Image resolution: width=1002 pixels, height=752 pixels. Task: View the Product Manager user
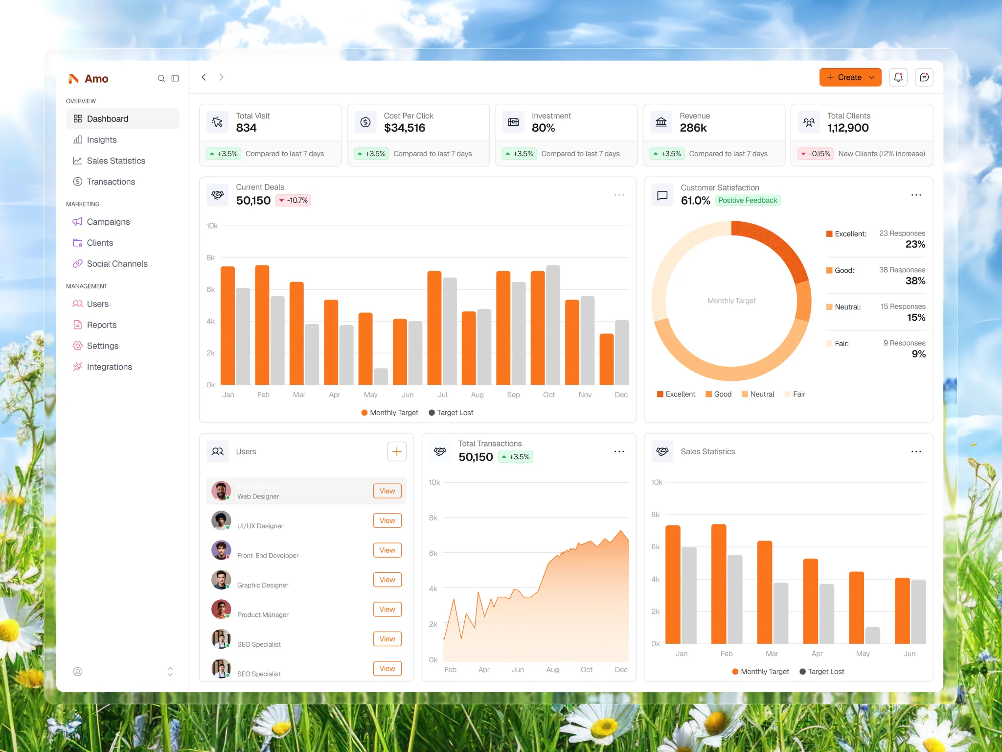pyautogui.click(x=387, y=610)
